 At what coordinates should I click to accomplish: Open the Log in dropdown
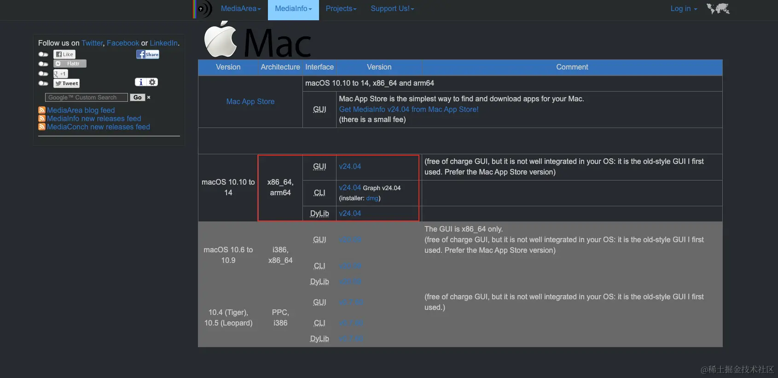coord(684,9)
